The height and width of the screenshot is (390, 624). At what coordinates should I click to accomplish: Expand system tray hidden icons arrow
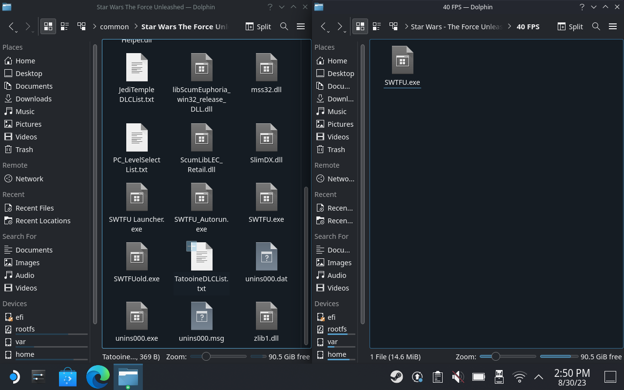pyautogui.click(x=539, y=377)
